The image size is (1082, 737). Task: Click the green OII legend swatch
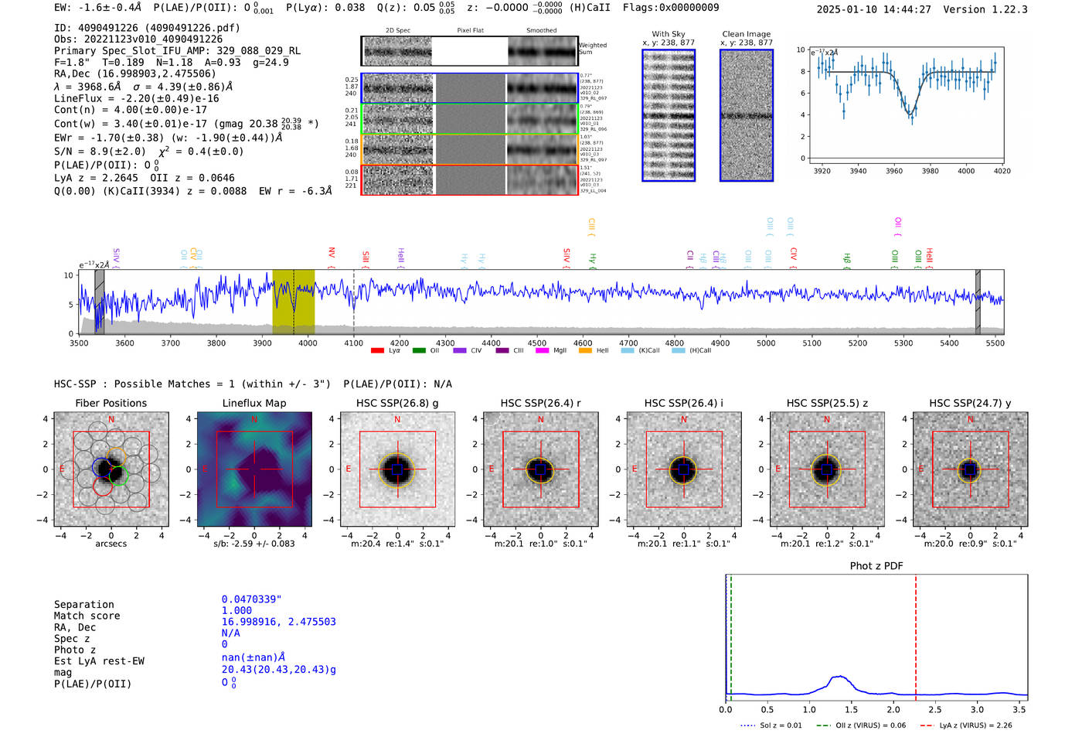click(419, 351)
